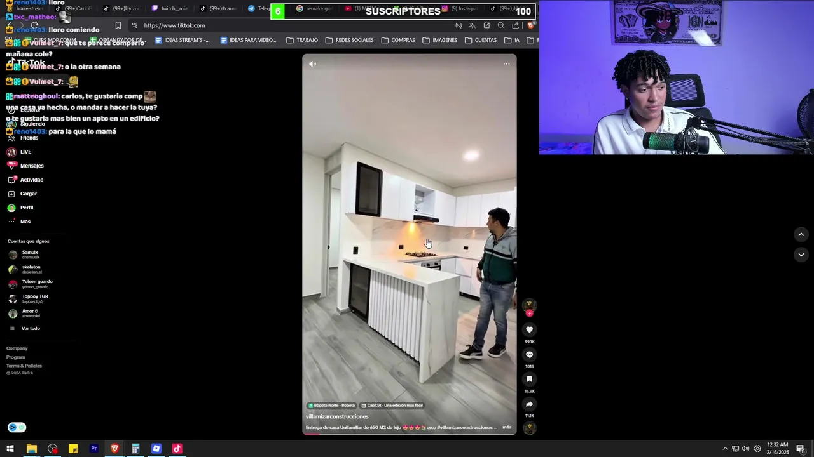Share the video with arrow icon

[529, 404]
